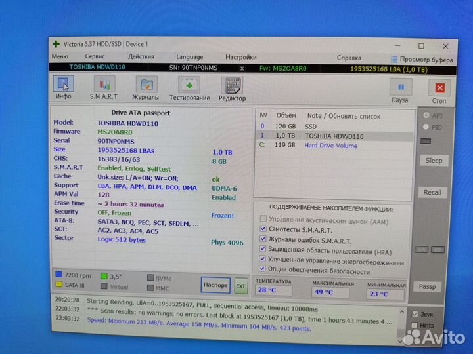
Task: Click the Sleep button
Action: tap(434, 161)
